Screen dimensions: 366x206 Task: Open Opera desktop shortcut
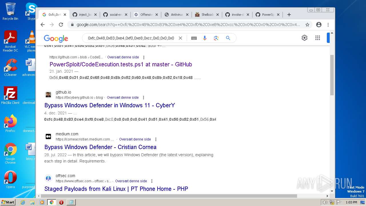coord(10,180)
